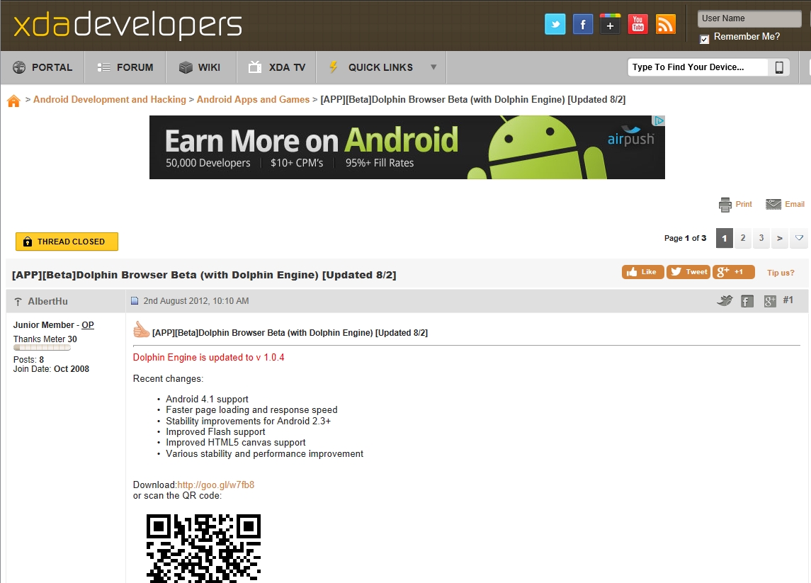
Task: Click the "Page 1 of 3" label
Action: pos(686,238)
